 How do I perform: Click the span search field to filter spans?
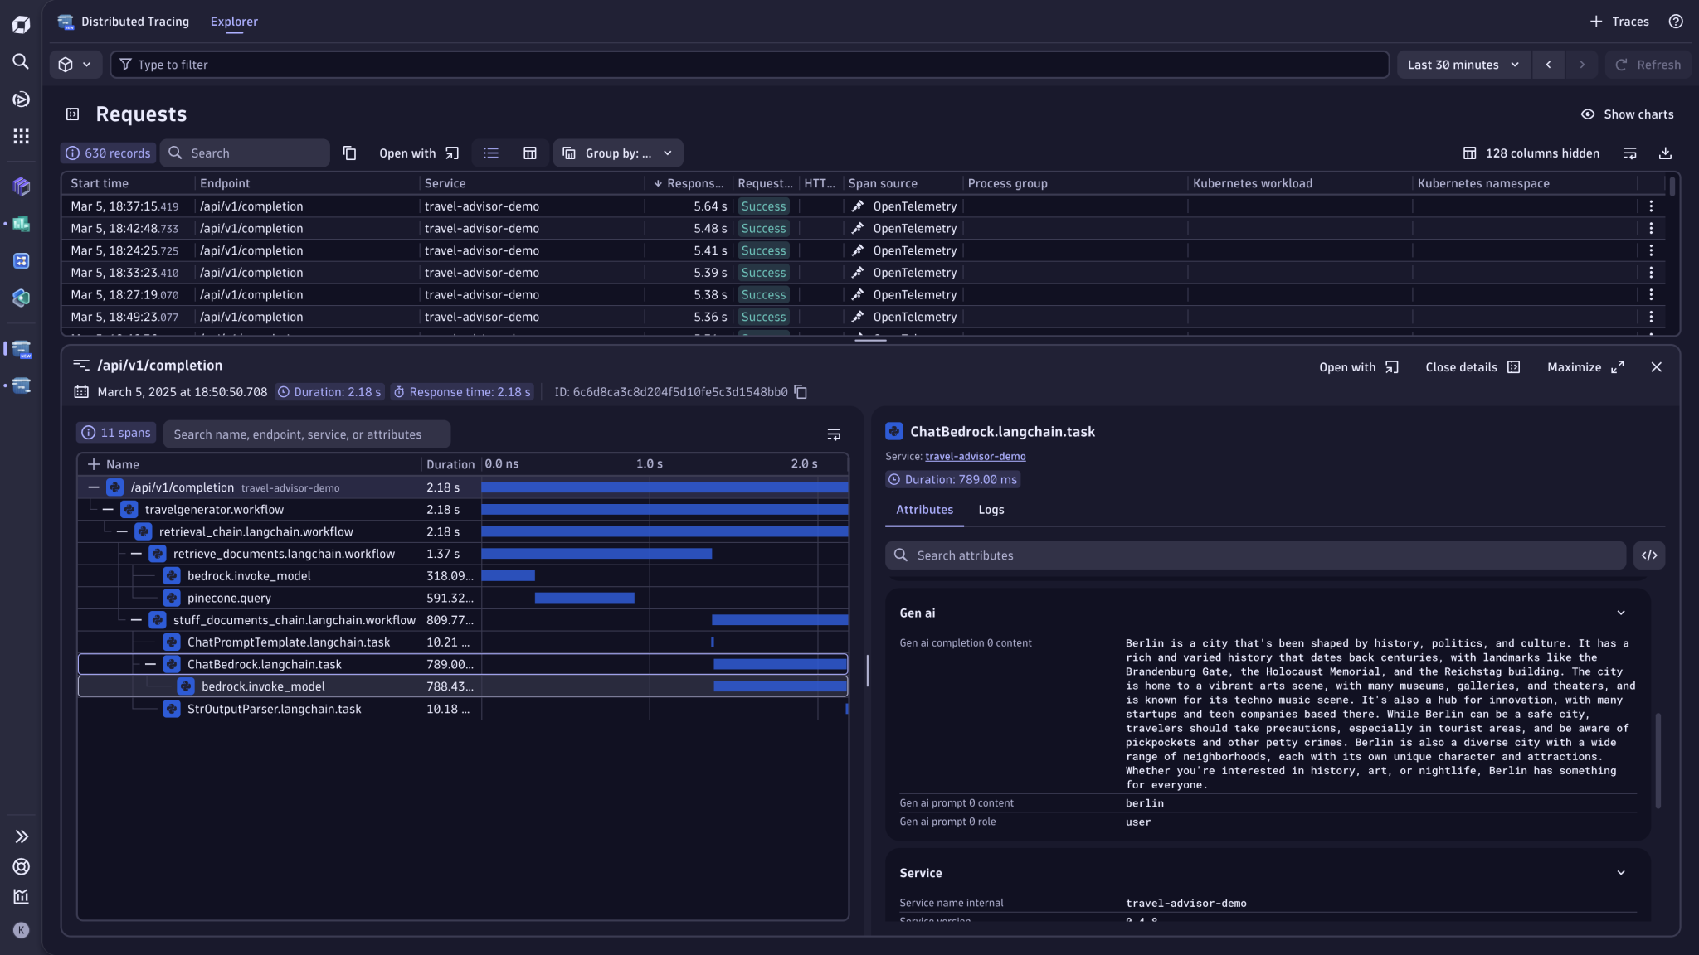pyautogui.click(x=306, y=434)
